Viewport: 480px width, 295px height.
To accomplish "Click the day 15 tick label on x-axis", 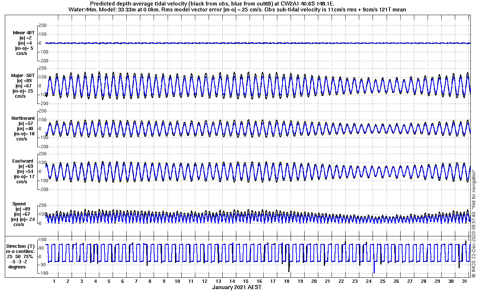I will click(246, 281).
